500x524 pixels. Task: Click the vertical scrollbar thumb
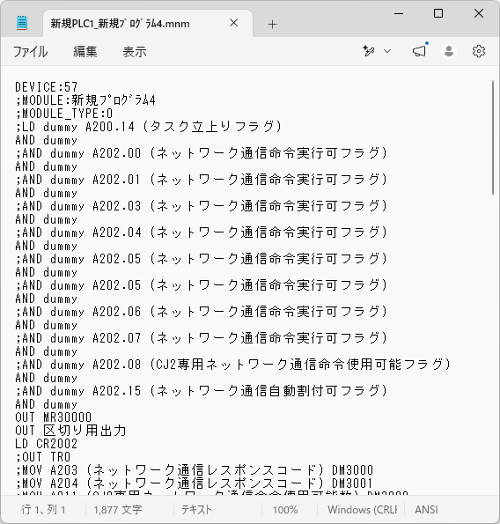point(493,137)
